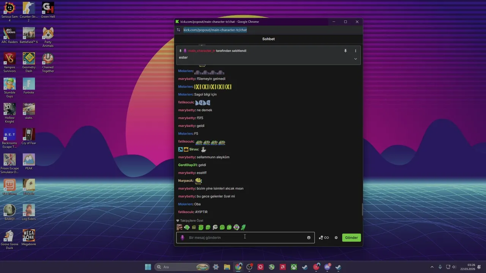Click Gönder send button
Screen dimensions: 486x273
click(351, 238)
